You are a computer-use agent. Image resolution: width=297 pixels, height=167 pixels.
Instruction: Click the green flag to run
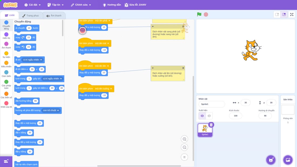click(199, 14)
